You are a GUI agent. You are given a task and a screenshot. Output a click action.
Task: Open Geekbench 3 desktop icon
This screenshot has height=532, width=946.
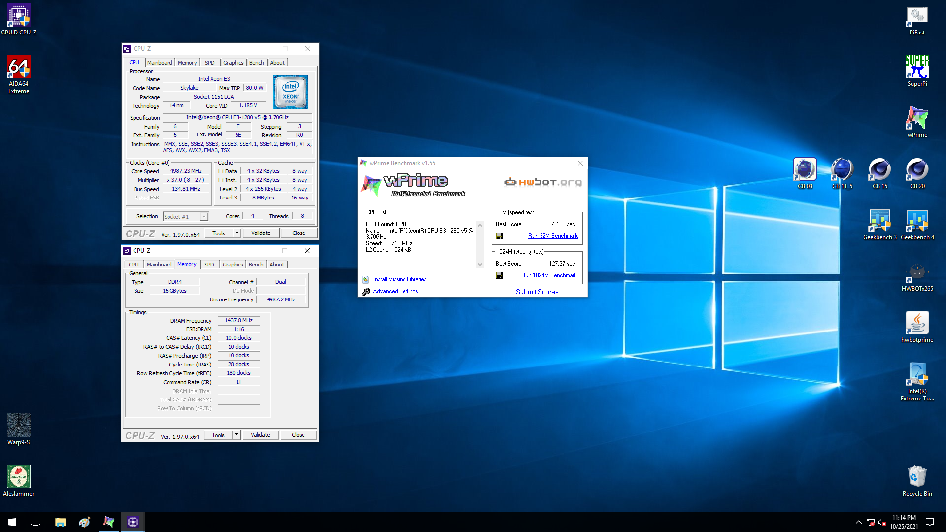click(879, 225)
